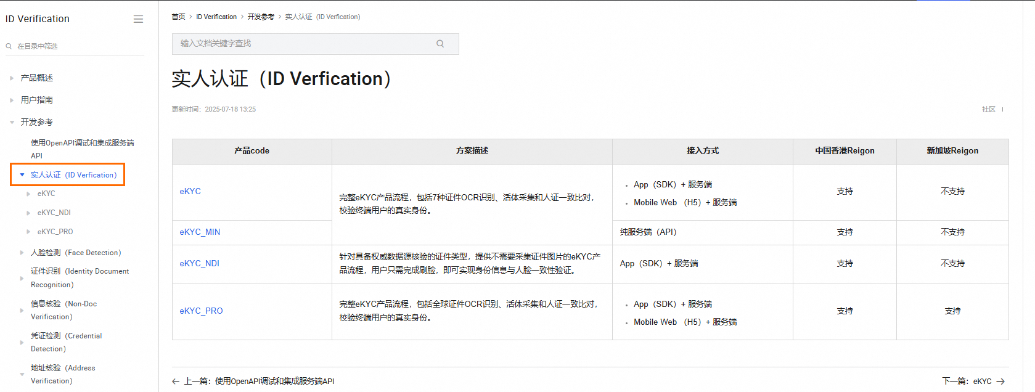1035x392 pixels.
Task: Expand 人脸检测 (Face Detection) node
Action: [x=22, y=253]
